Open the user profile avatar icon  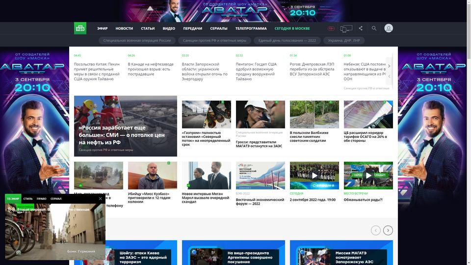[x=389, y=28]
